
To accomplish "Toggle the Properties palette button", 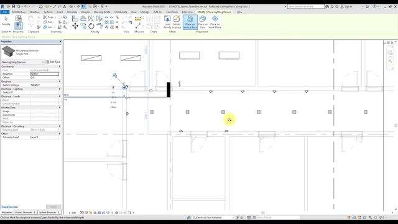I will click(18, 26).
